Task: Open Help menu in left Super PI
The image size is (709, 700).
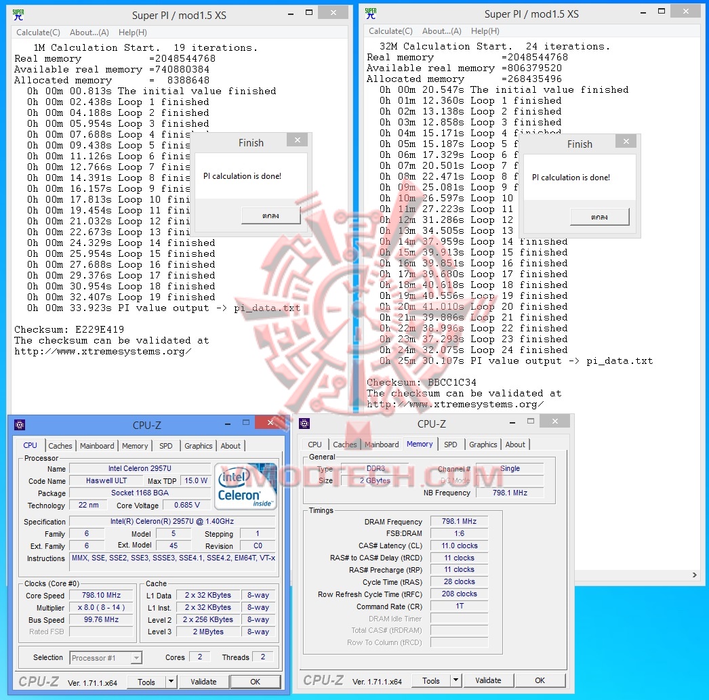Action: pos(132,32)
